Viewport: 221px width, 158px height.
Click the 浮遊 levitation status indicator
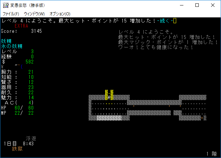coord(31,139)
